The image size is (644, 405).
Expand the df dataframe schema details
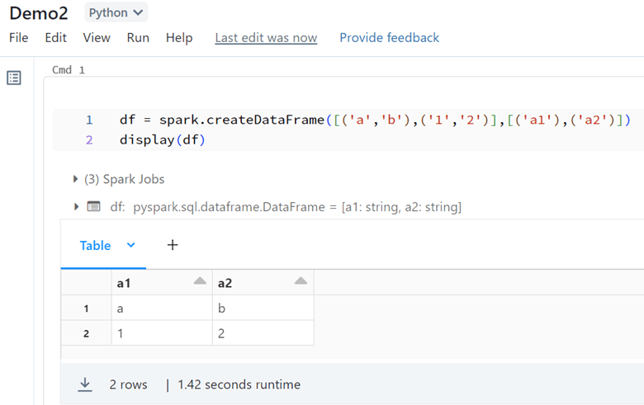click(x=77, y=207)
